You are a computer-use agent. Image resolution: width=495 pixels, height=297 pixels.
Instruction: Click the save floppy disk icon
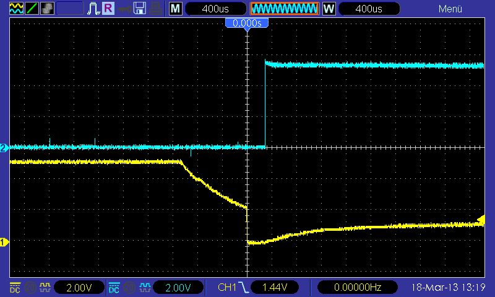140,9
